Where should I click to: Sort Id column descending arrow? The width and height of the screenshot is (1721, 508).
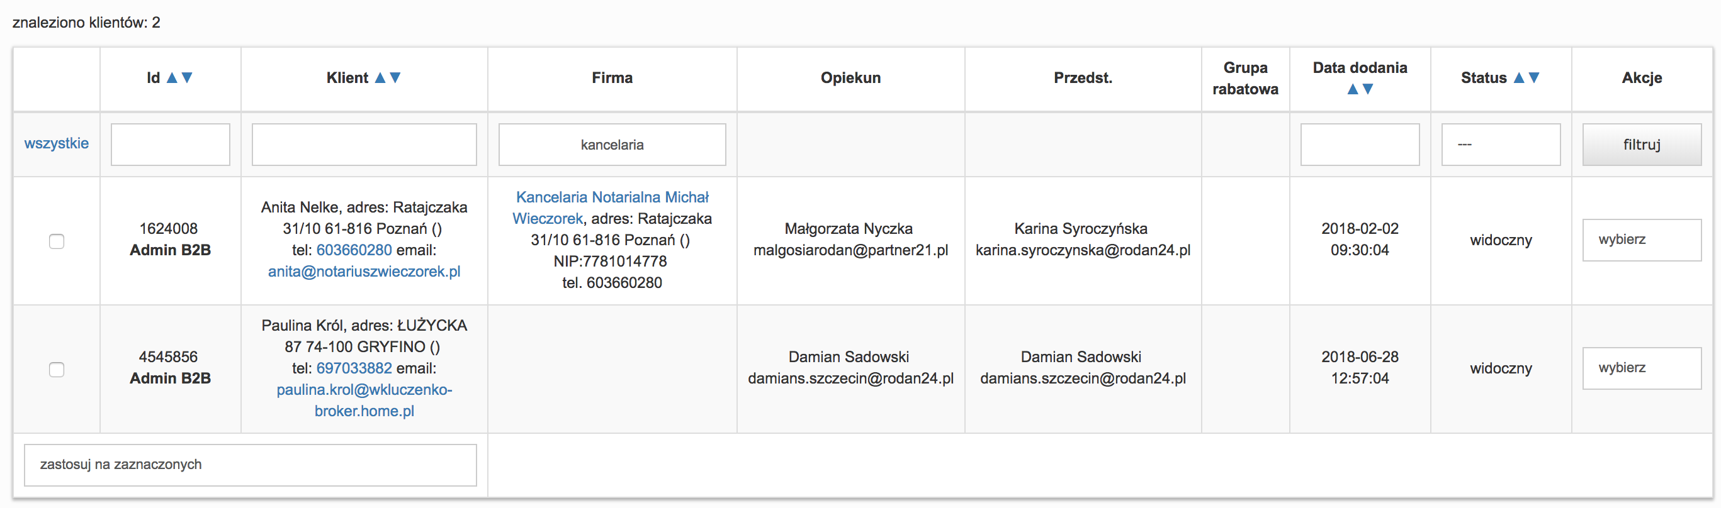coord(187,77)
